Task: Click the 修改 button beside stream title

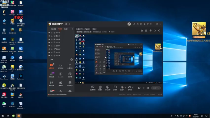Action: point(94,29)
